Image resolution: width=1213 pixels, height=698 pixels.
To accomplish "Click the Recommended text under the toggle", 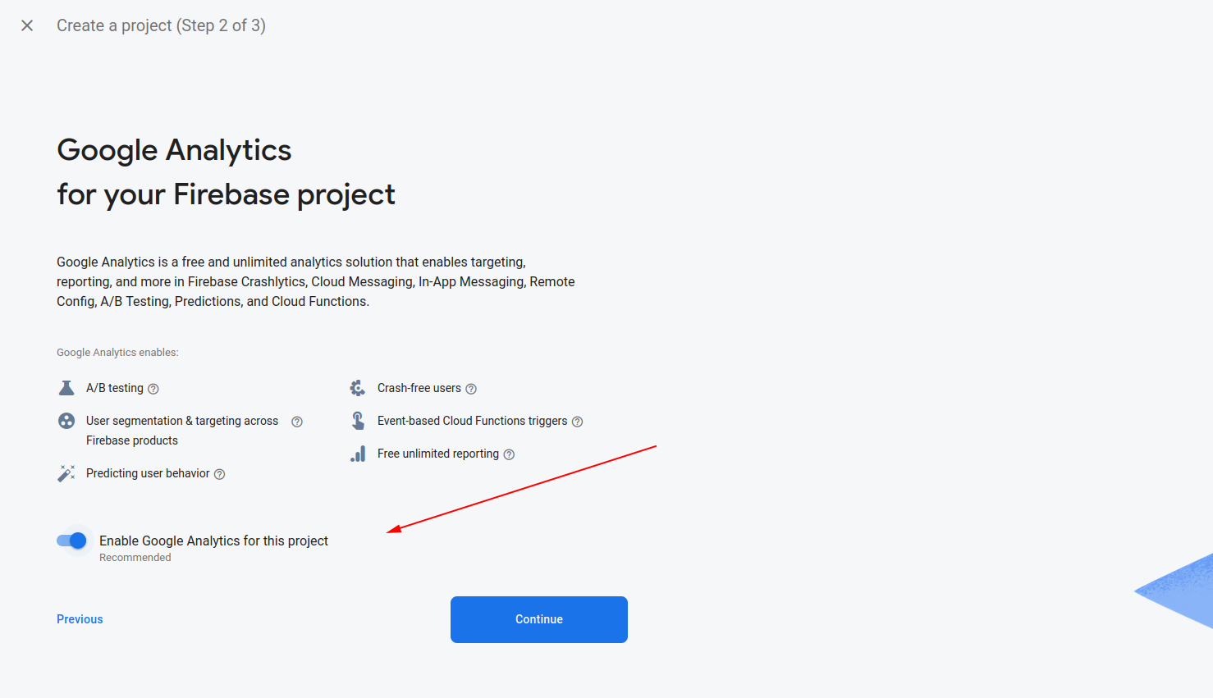I will tap(135, 557).
